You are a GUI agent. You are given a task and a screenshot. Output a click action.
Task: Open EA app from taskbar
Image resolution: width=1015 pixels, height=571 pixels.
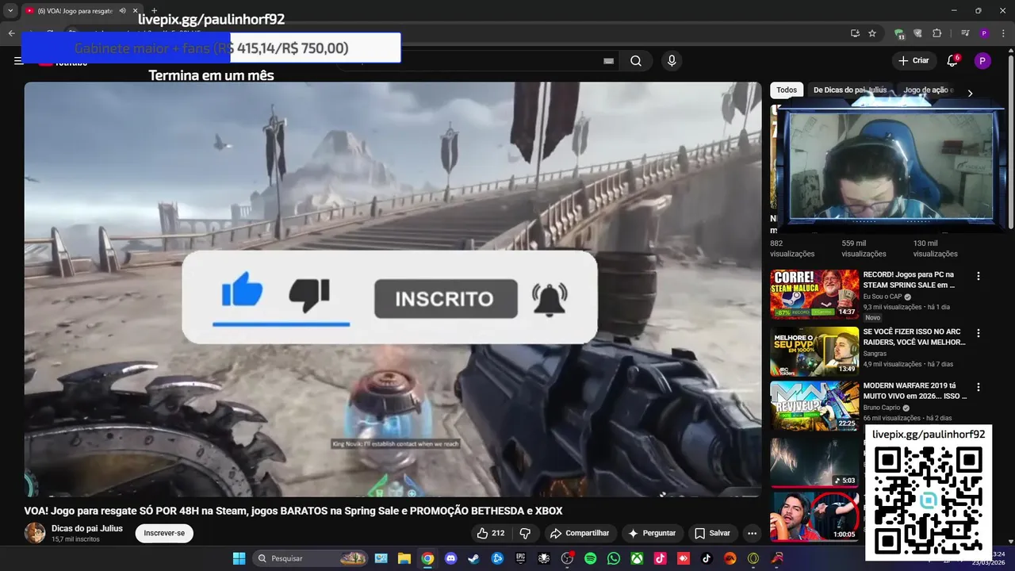click(x=730, y=558)
